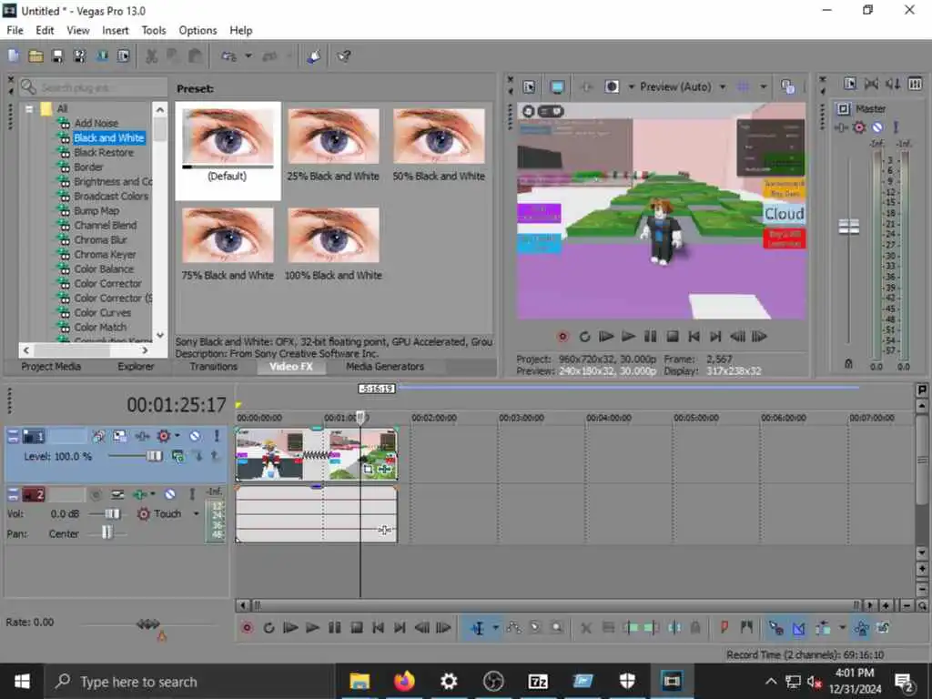
Task: Choose the 50% Black and White preset
Action: pyautogui.click(x=439, y=145)
